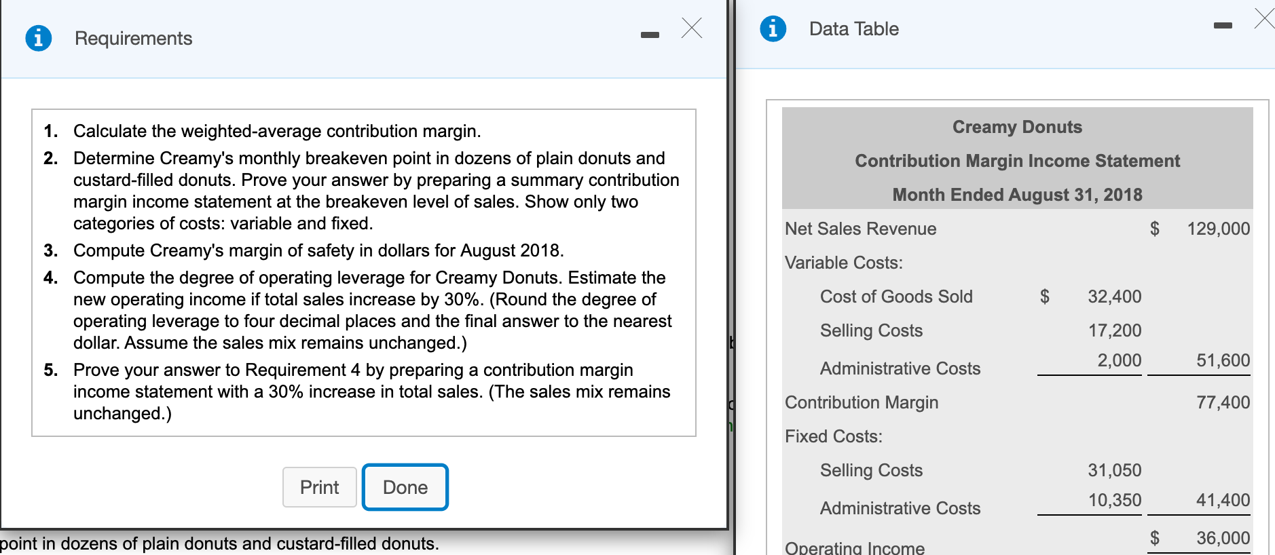Viewport: 1275px width, 555px height.
Task: Click background text about custard-filled donuts
Action: 219,543
